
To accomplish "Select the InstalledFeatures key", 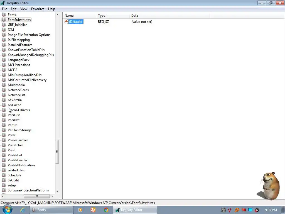I will click(20, 45).
